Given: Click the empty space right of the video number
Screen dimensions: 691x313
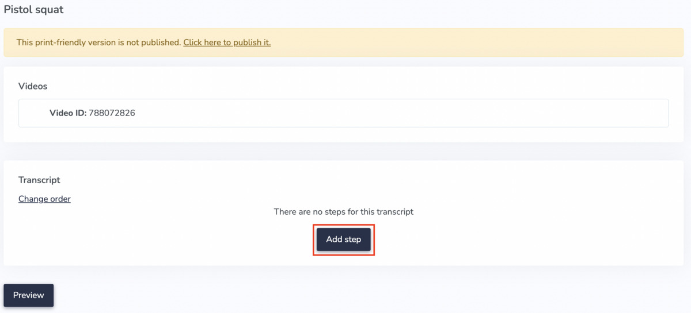Looking at the screenshot, I should [403, 113].
